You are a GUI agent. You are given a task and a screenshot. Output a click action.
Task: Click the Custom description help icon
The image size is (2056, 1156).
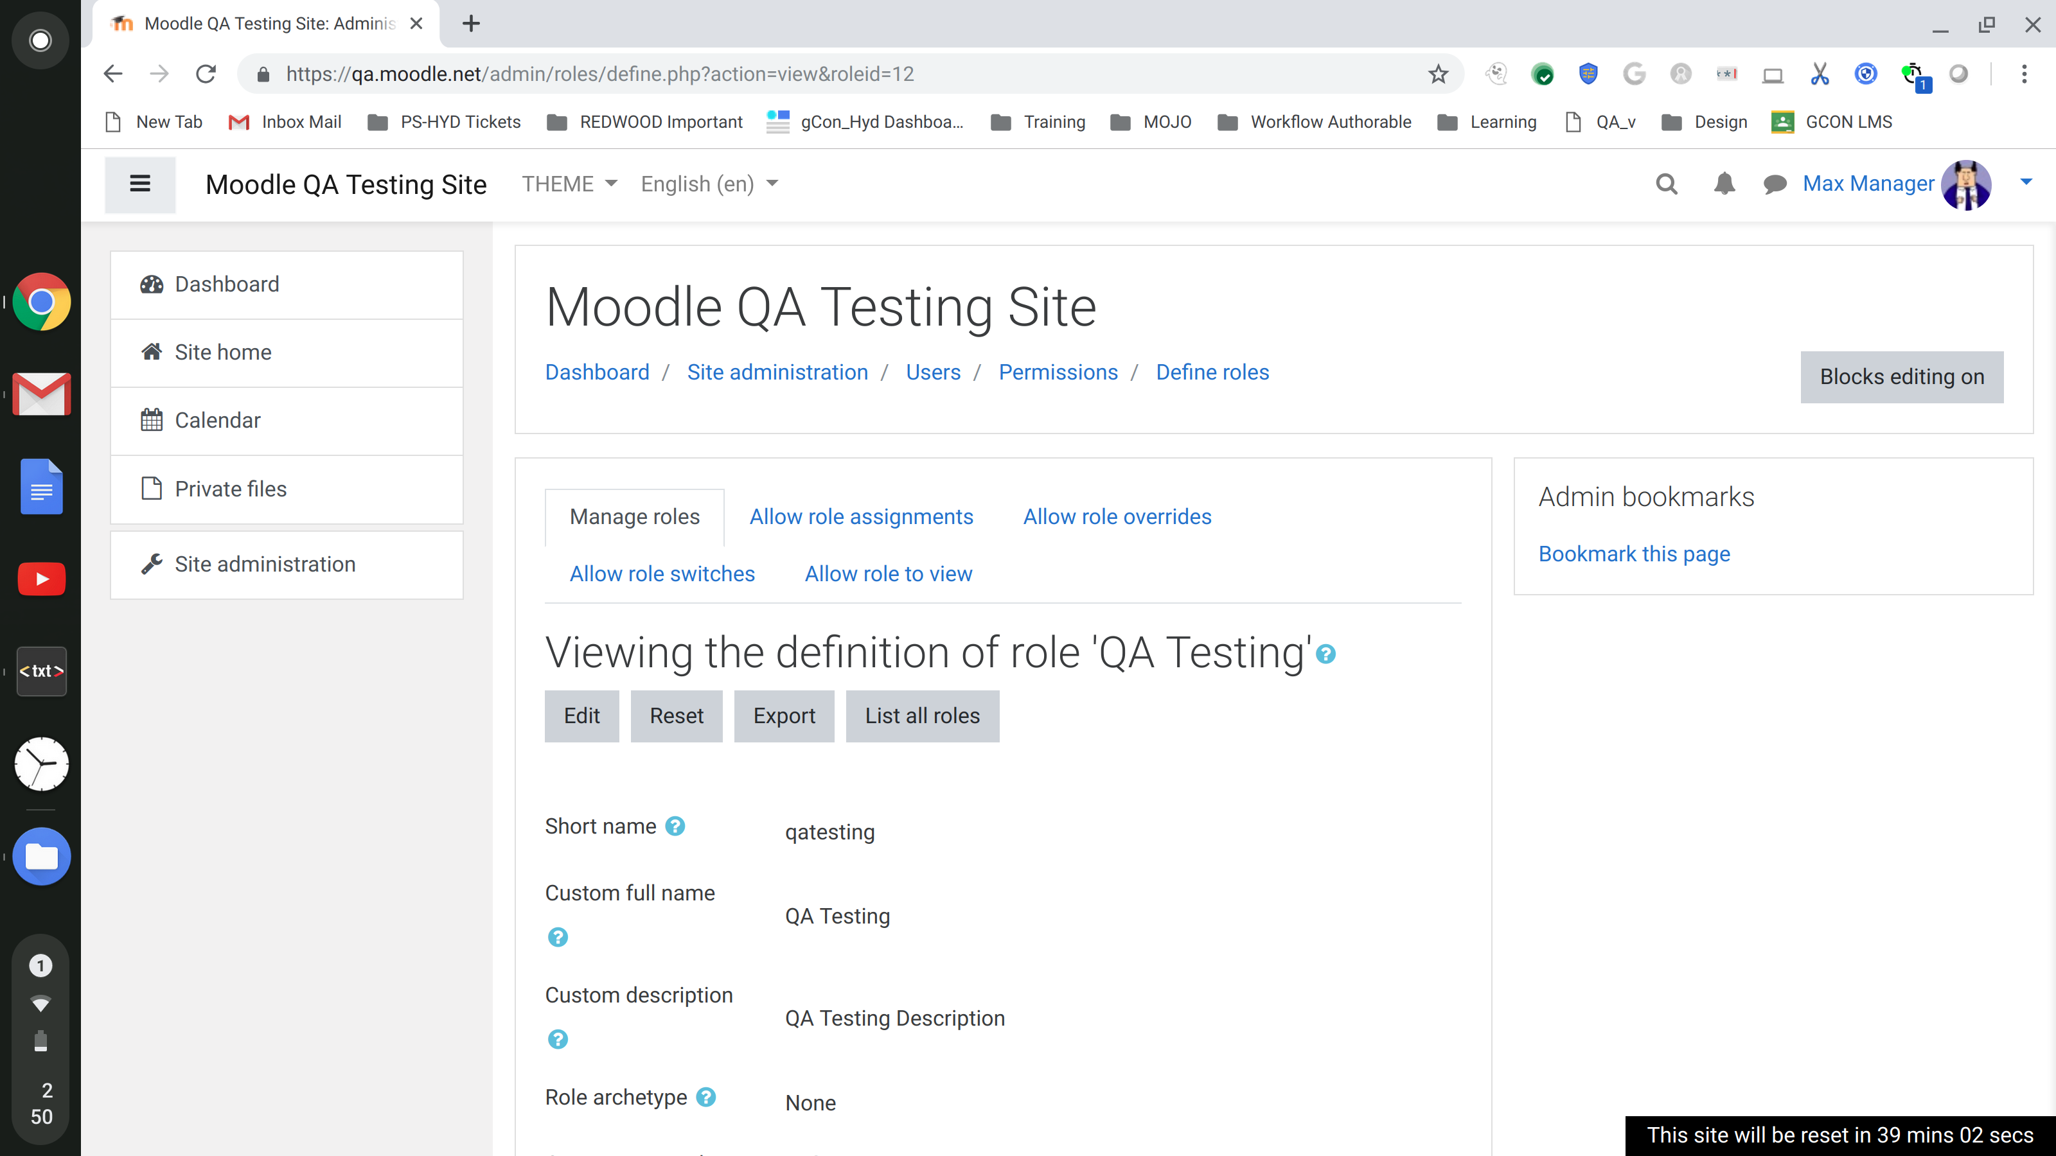coord(558,1038)
